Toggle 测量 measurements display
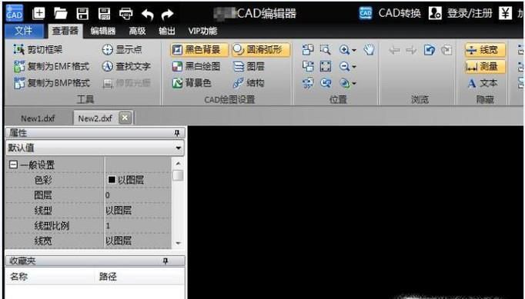 pos(485,67)
